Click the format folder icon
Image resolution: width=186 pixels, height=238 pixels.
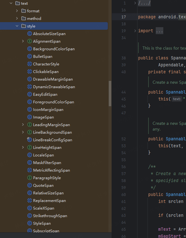tap(24, 11)
